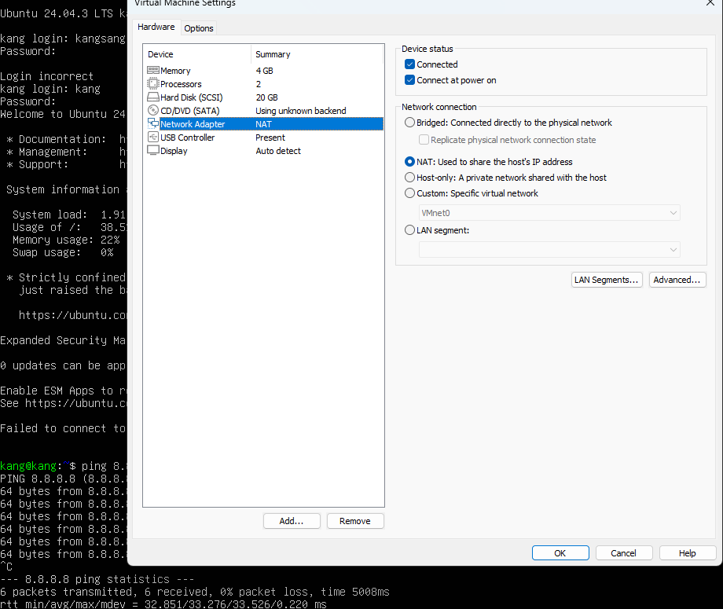Uncheck the Connected checkbox
723x609 pixels.
click(x=409, y=64)
